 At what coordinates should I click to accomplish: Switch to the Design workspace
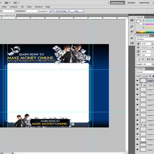(131, 3)
